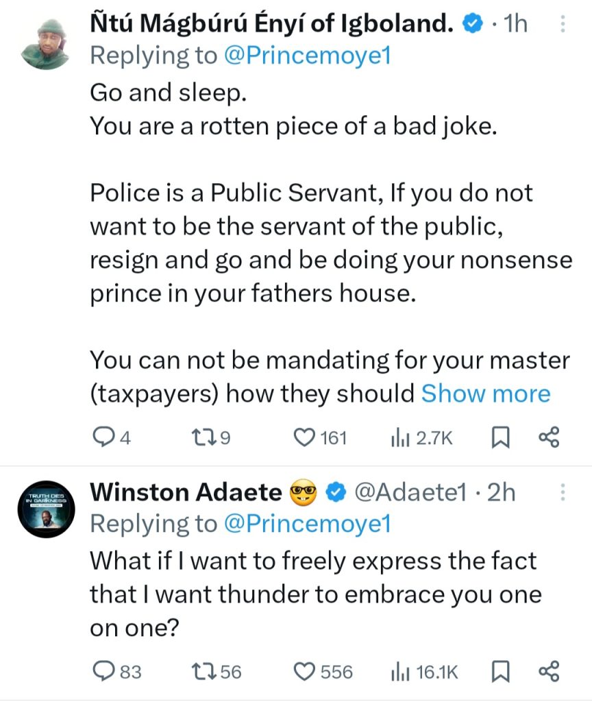Open the @Princemoye1 mention in first reply
The height and width of the screenshot is (702, 592).
306,56
